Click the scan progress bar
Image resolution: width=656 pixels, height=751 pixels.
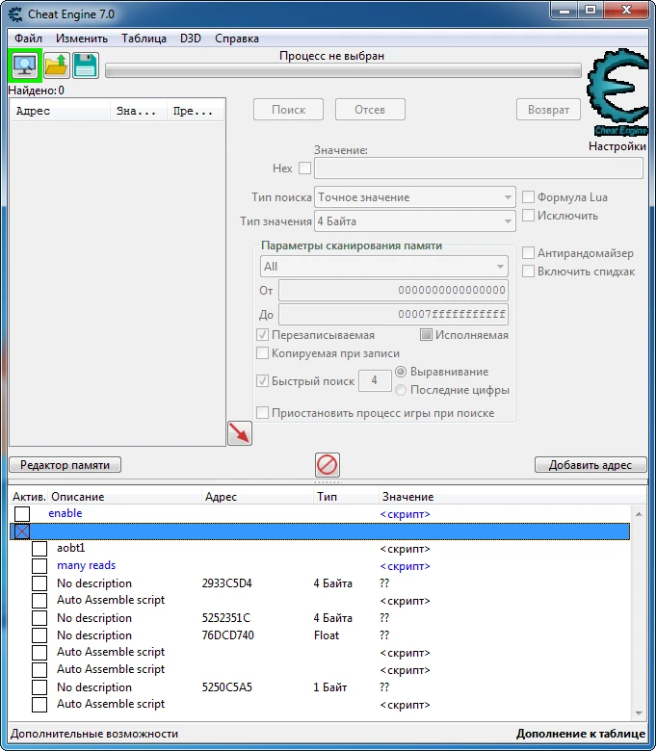click(343, 71)
